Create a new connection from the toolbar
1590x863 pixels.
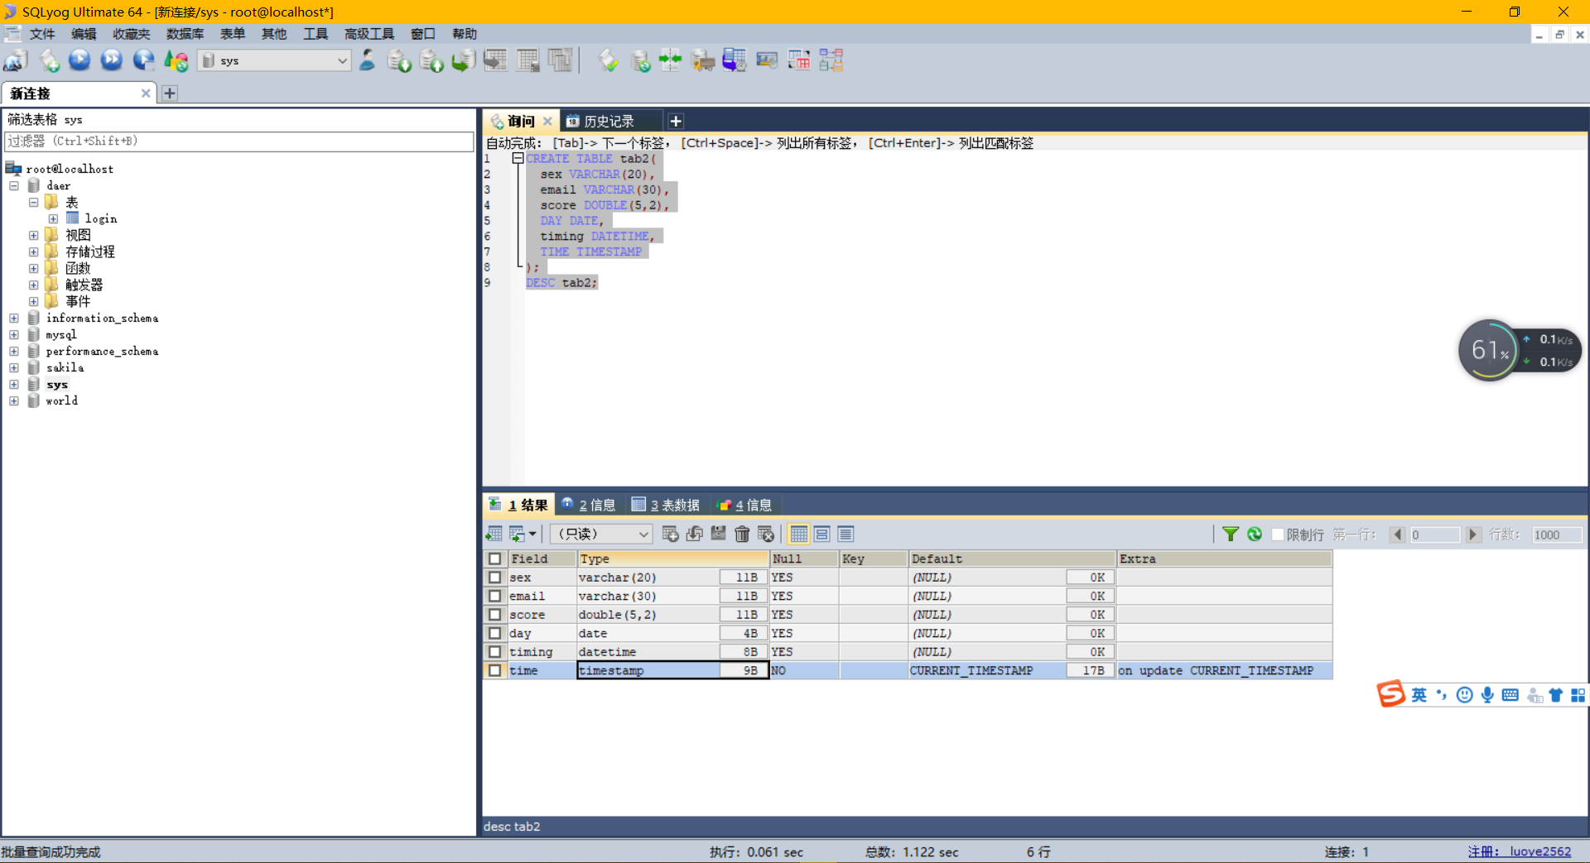[16, 60]
